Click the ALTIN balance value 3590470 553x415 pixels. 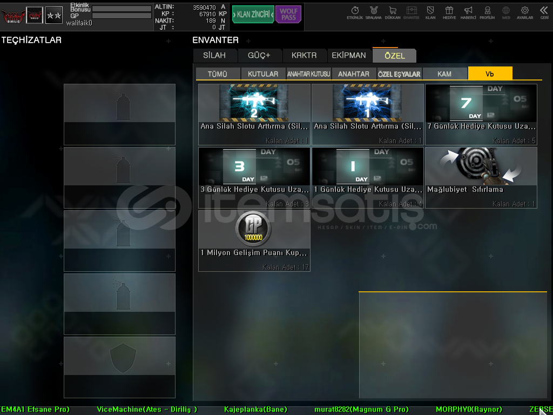pos(204,8)
